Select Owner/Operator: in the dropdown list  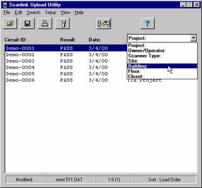(162, 50)
